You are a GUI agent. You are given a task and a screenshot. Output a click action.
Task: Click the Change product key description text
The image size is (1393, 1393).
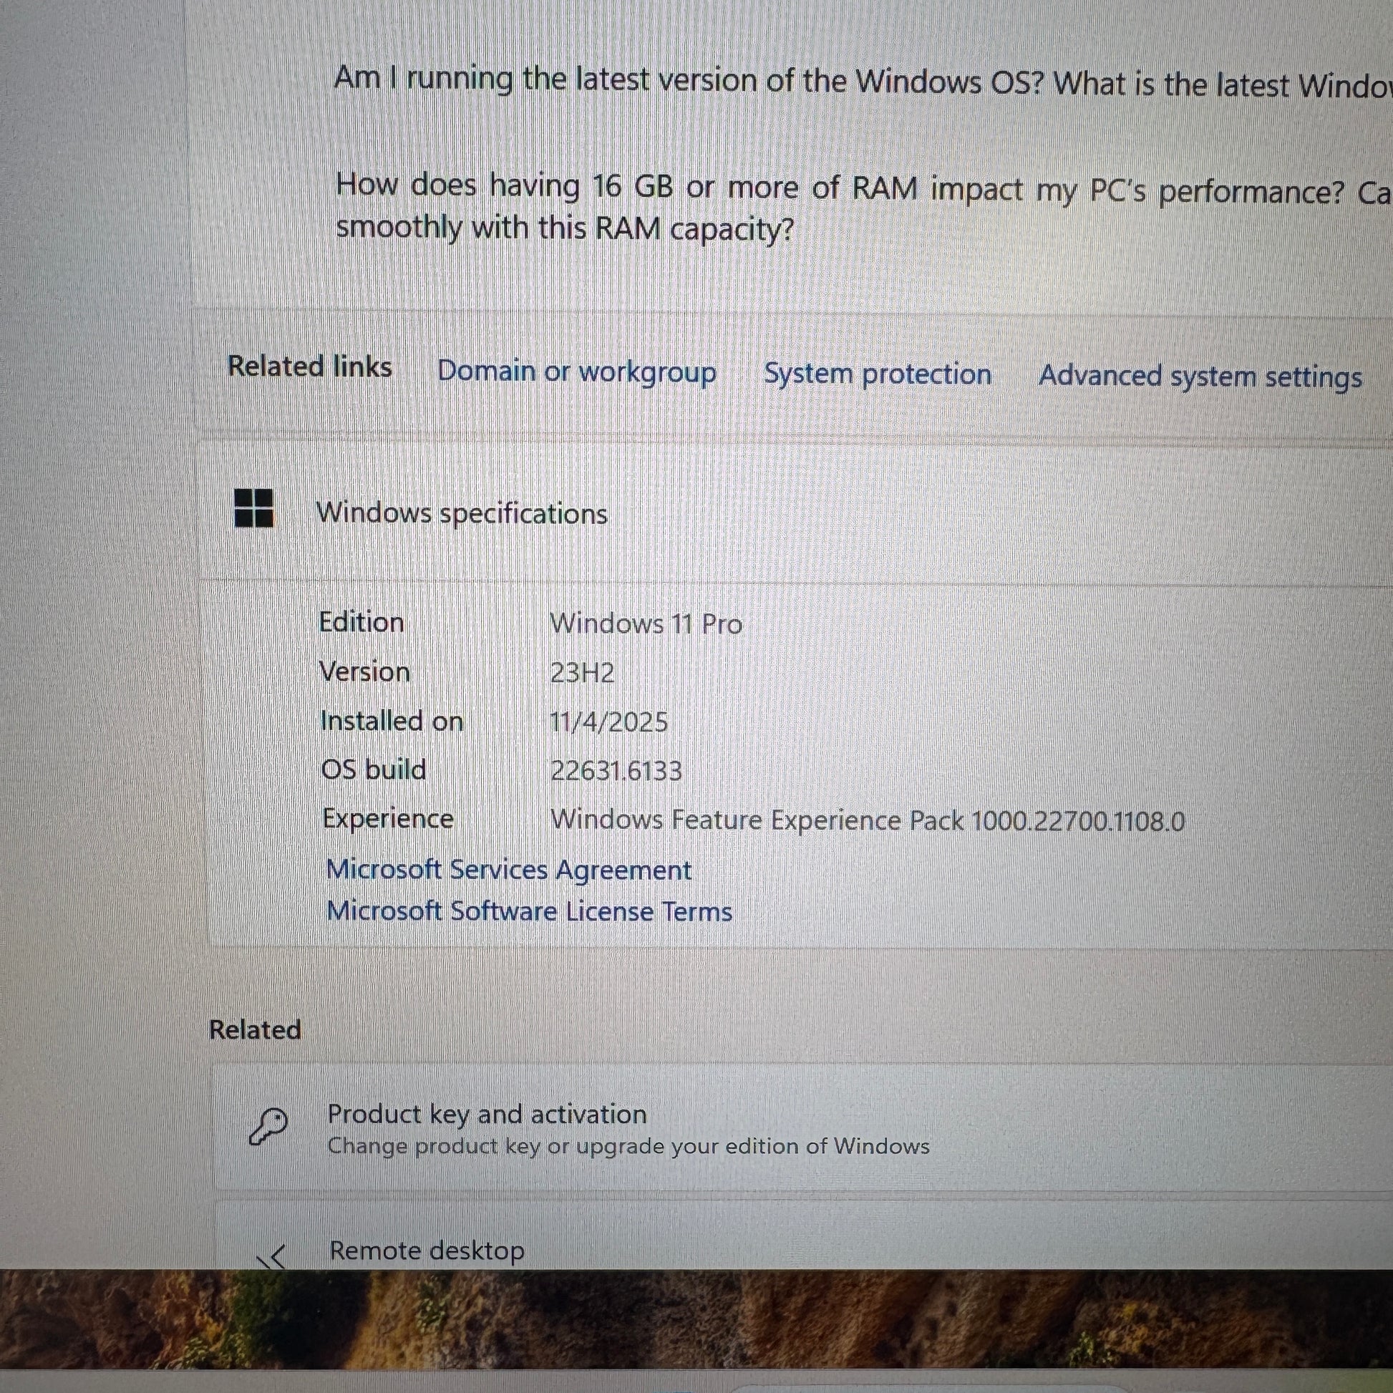[x=628, y=1147]
